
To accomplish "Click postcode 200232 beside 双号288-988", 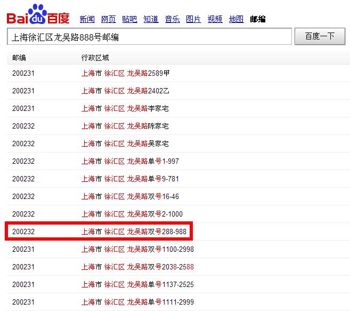I will pyautogui.click(x=23, y=232).
